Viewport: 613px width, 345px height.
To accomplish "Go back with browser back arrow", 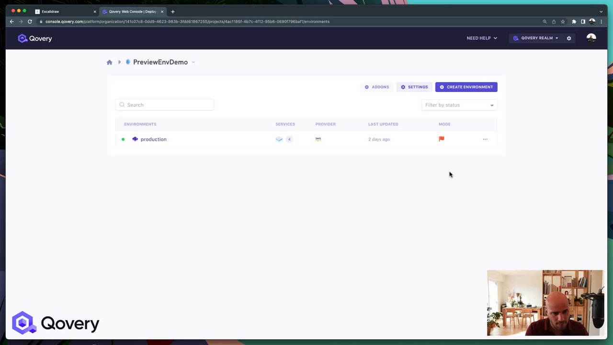I will click(x=12, y=22).
